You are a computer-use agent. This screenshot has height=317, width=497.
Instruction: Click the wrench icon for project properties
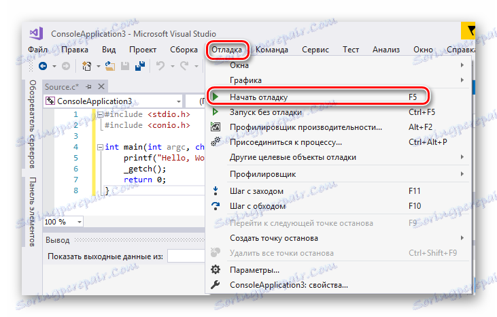(x=216, y=284)
